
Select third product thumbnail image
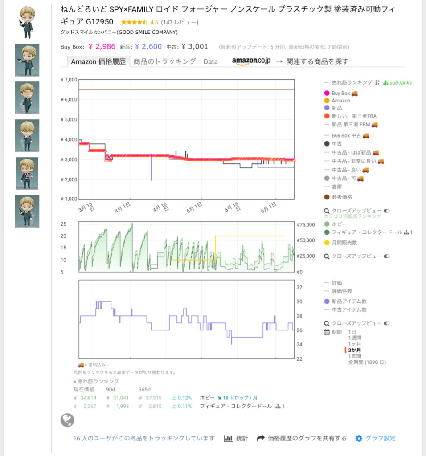coord(27,98)
